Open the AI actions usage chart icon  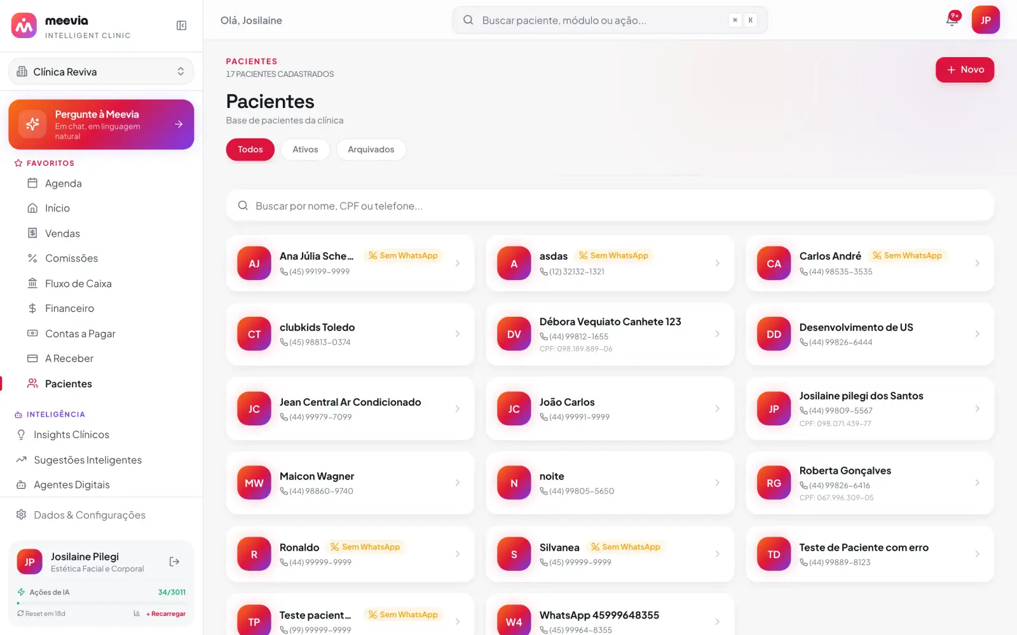click(137, 613)
